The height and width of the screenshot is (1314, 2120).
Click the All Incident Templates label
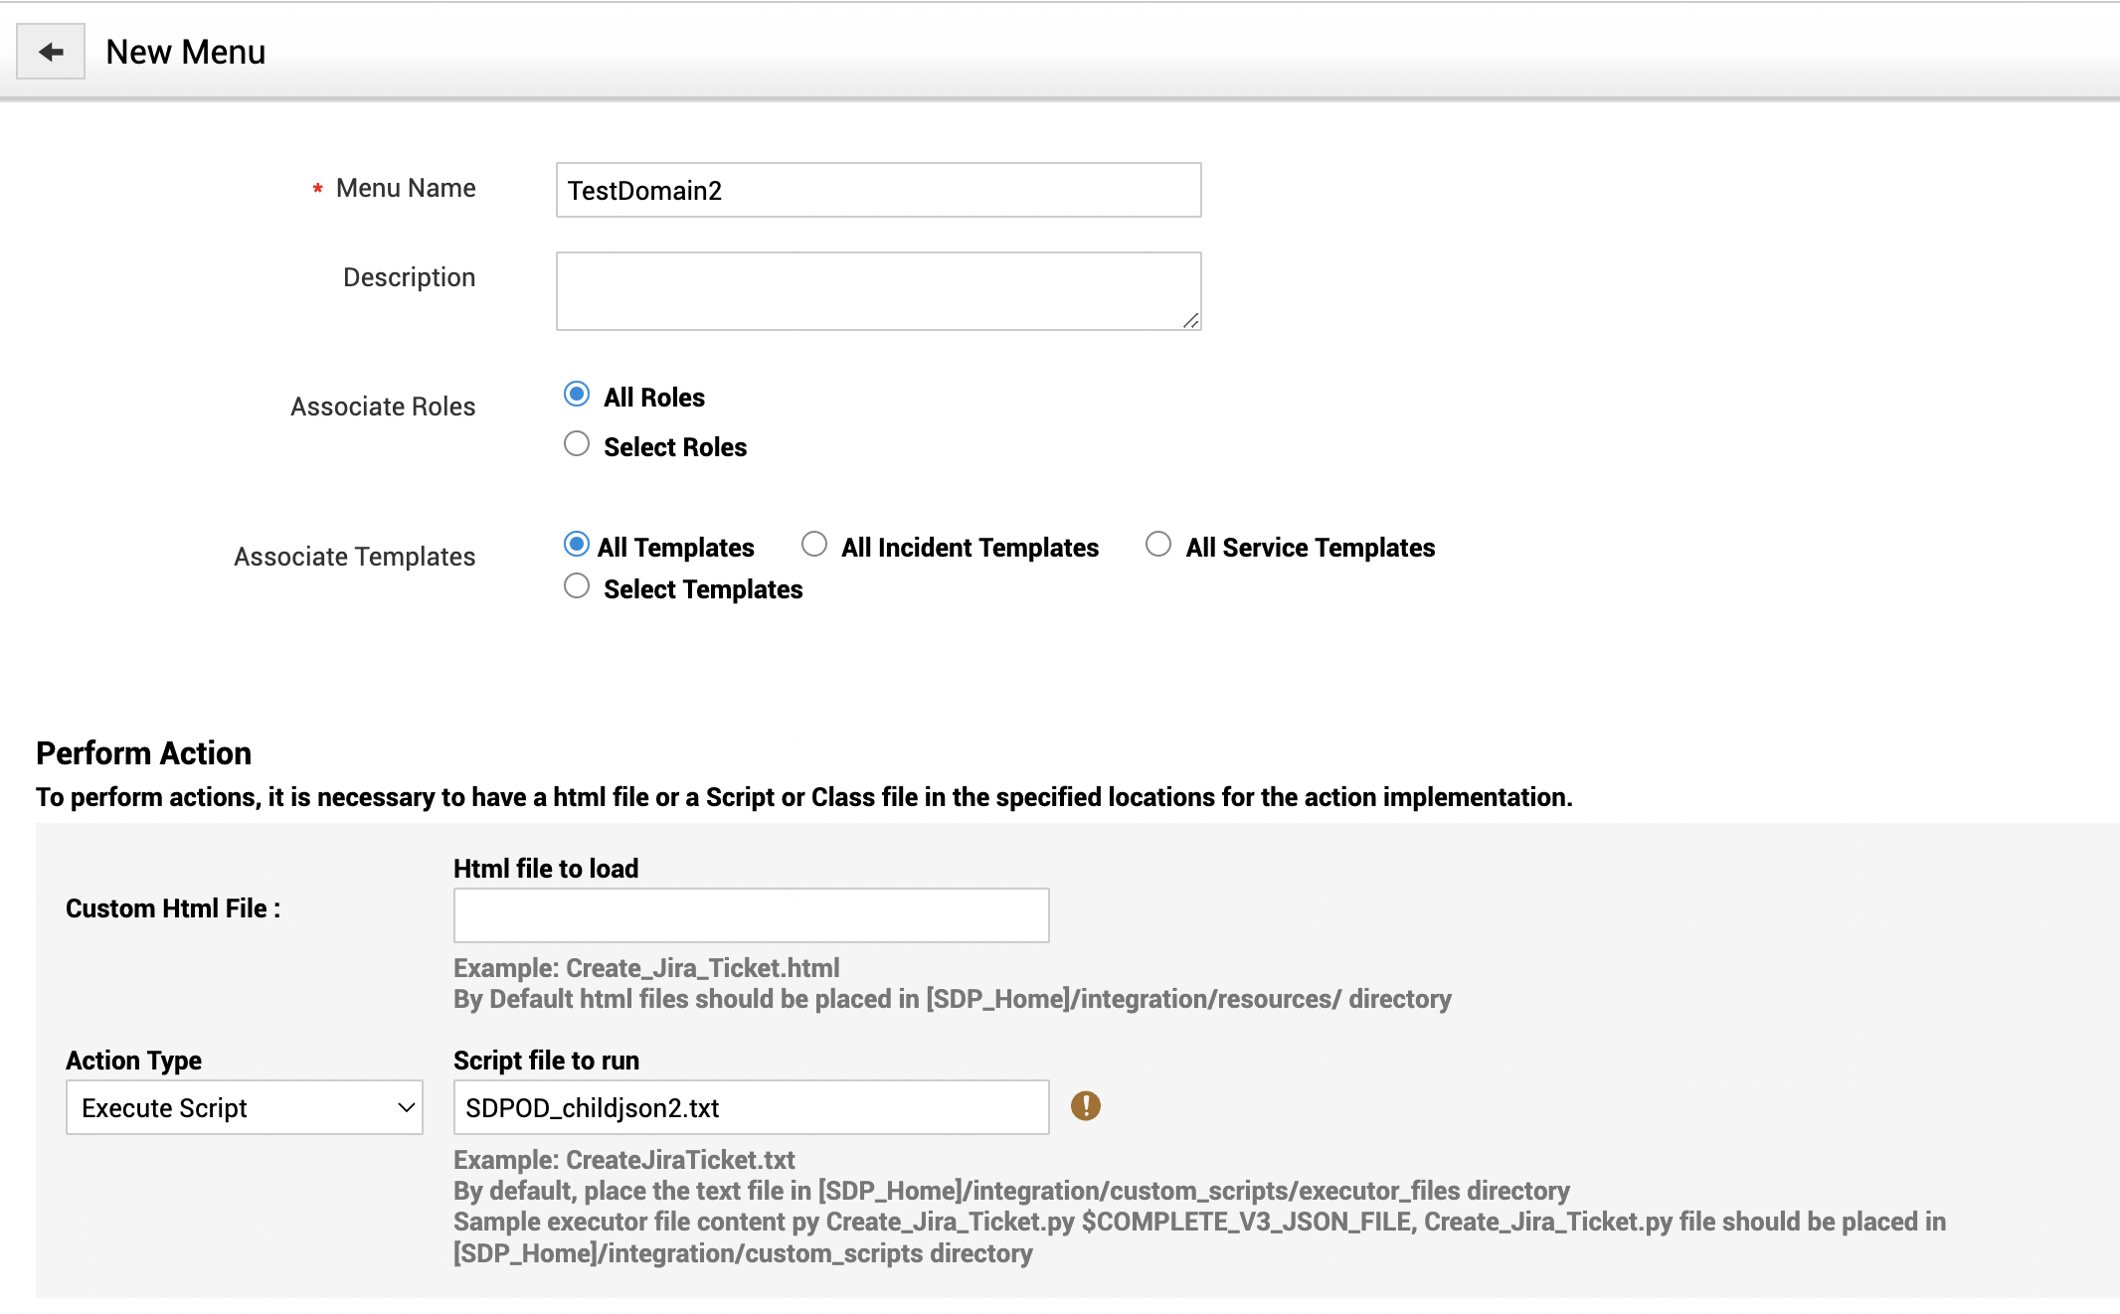click(x=970, y=548)
